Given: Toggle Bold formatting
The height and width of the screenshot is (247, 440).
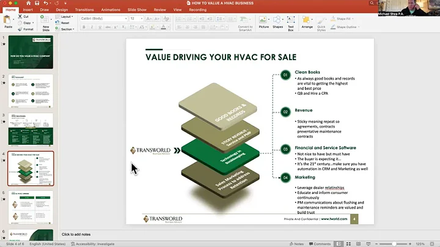Looking at the screenshot, I should tap(84, 27).
